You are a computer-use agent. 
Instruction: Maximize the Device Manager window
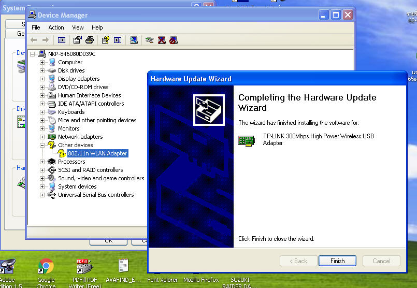[x=336, y=15]
